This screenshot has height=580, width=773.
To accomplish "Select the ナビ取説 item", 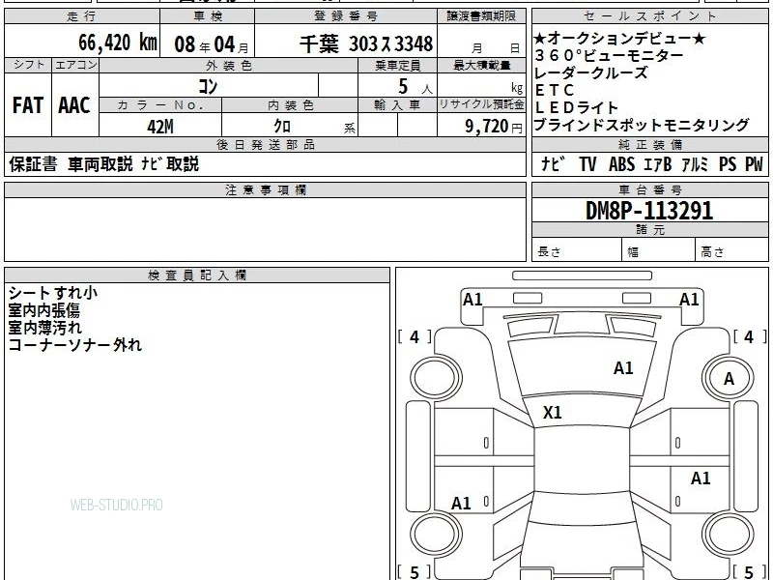I will tap(170, 163).
